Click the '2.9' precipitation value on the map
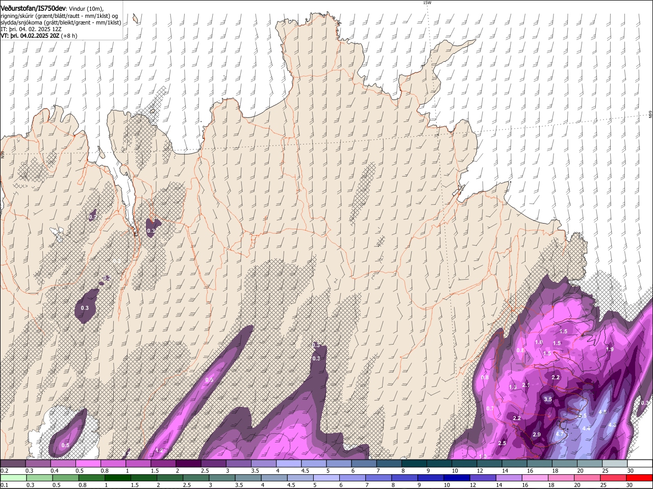This screenshot has height=489, width=653. coord(536,434)
